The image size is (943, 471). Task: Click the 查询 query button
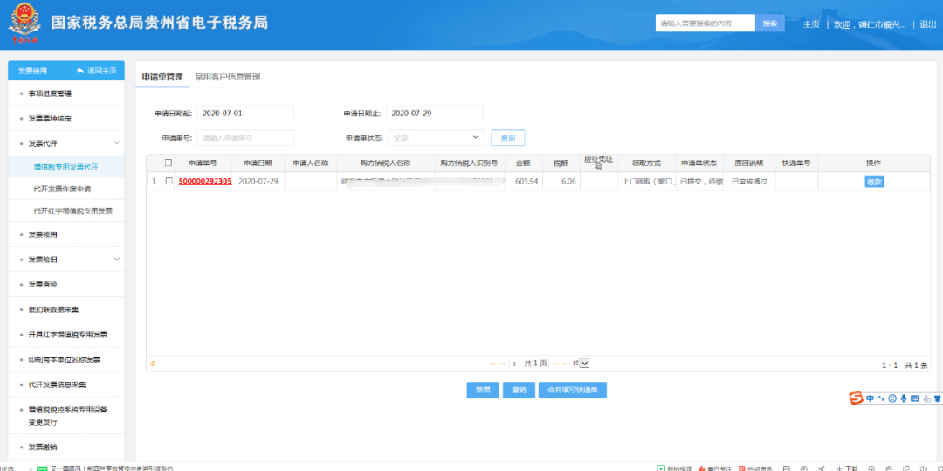[x=508, y=138]
